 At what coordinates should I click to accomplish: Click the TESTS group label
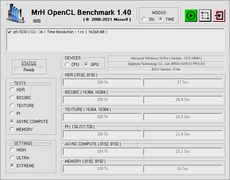coord(20,83)
